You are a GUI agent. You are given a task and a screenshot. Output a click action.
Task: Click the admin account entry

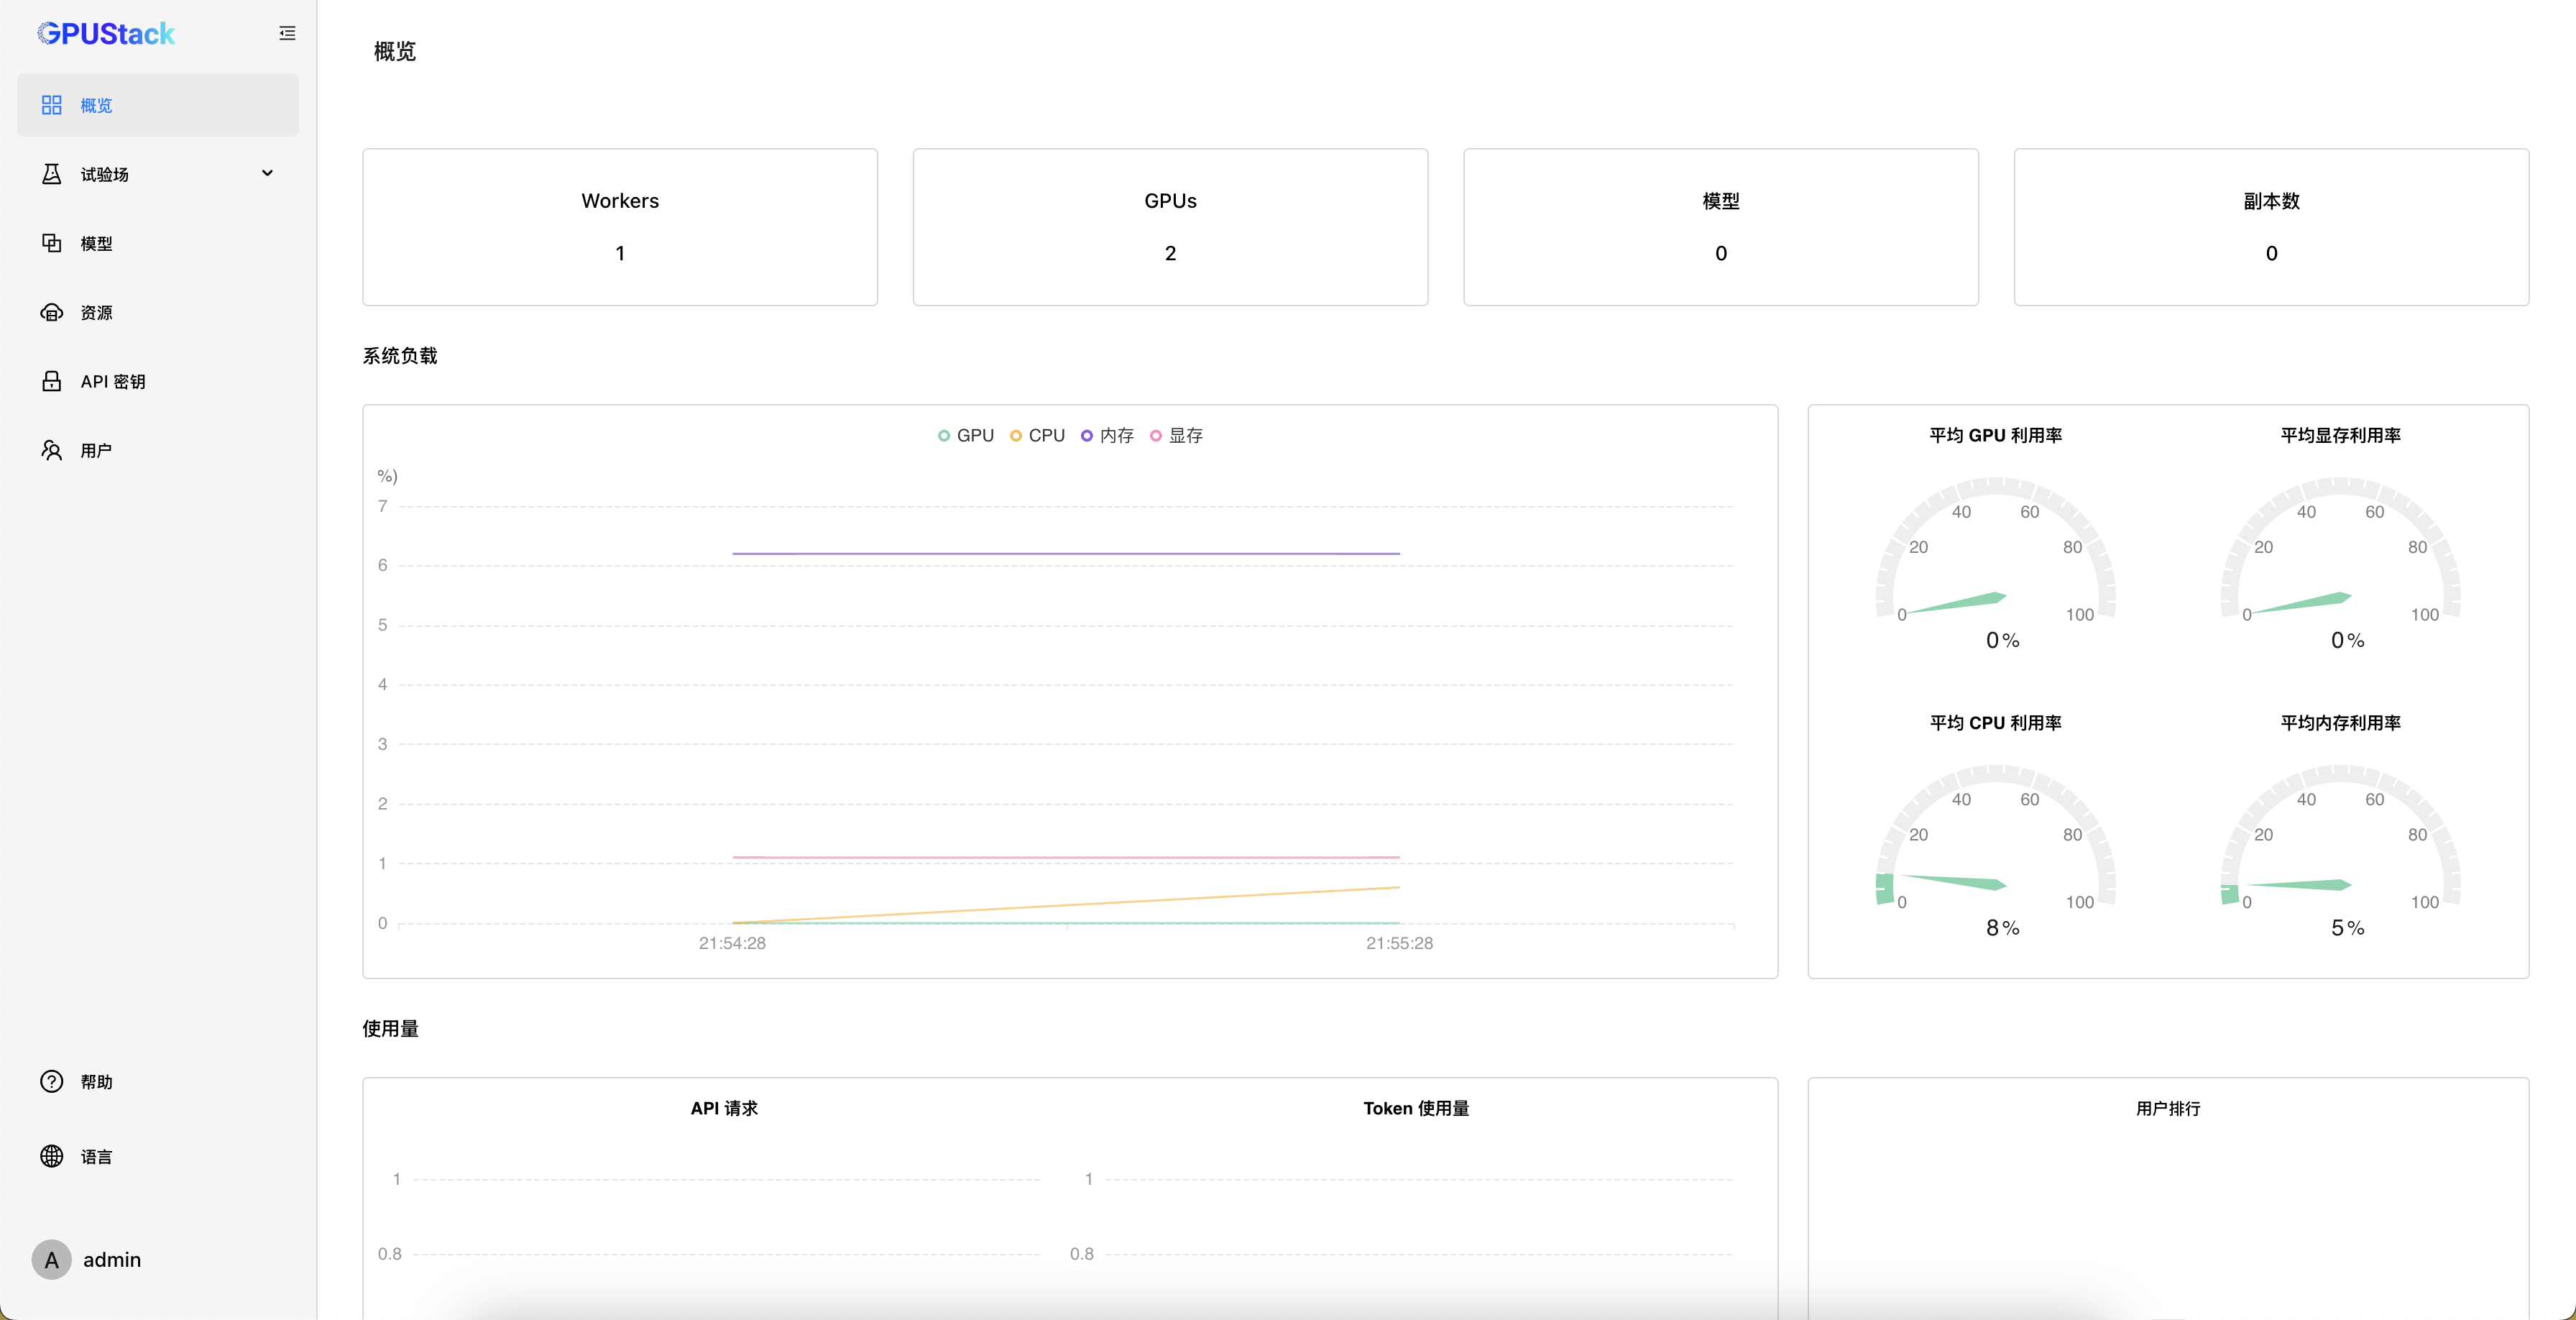coord(112,1260)
